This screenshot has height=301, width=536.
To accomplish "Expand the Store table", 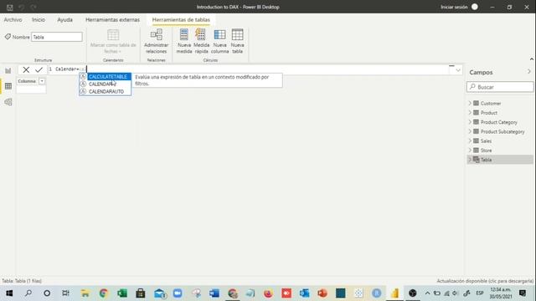I will click(x=470, y=150).
